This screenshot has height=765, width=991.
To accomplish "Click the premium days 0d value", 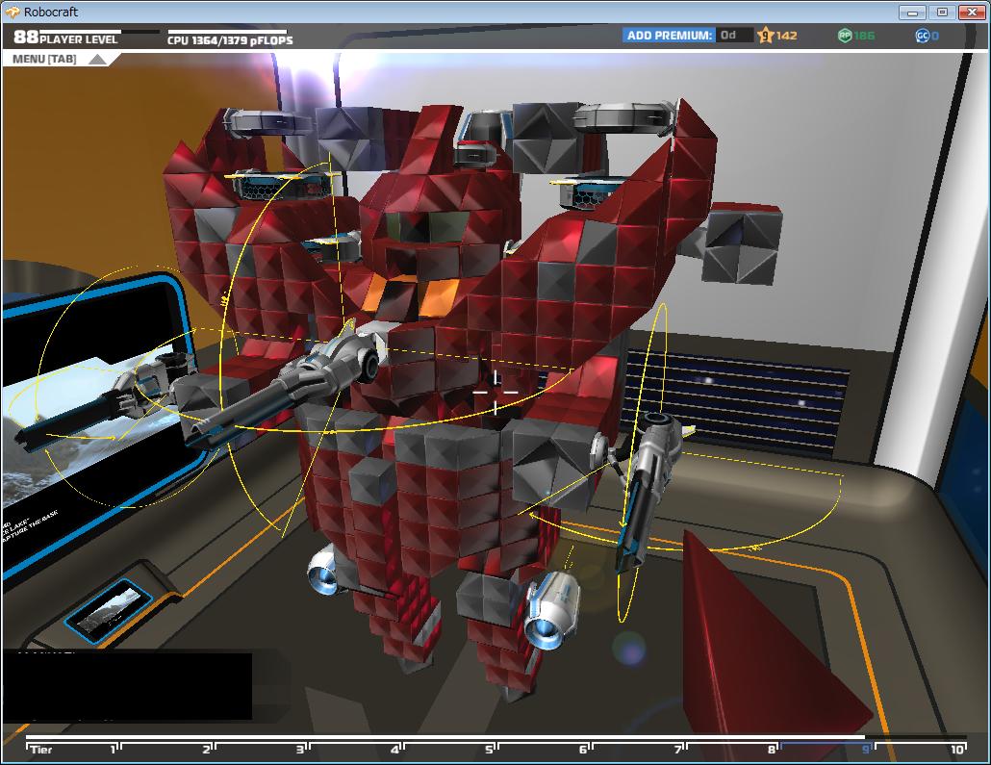I will tap(728, 36).
